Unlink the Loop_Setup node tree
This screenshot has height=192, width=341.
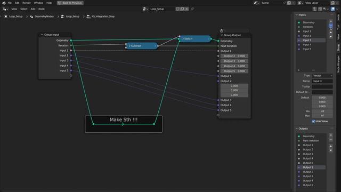coord(187,9)
